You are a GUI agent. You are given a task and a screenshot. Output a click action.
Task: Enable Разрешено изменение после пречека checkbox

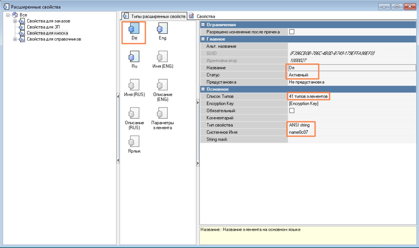(292, 32)
